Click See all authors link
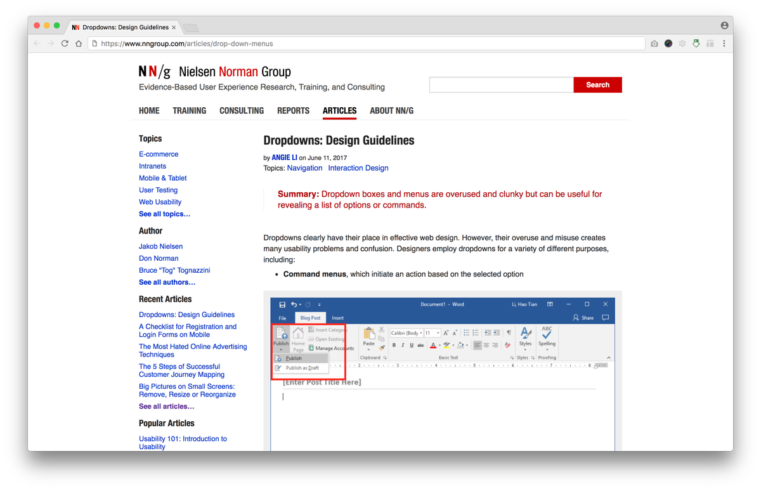 click(167, 282)
